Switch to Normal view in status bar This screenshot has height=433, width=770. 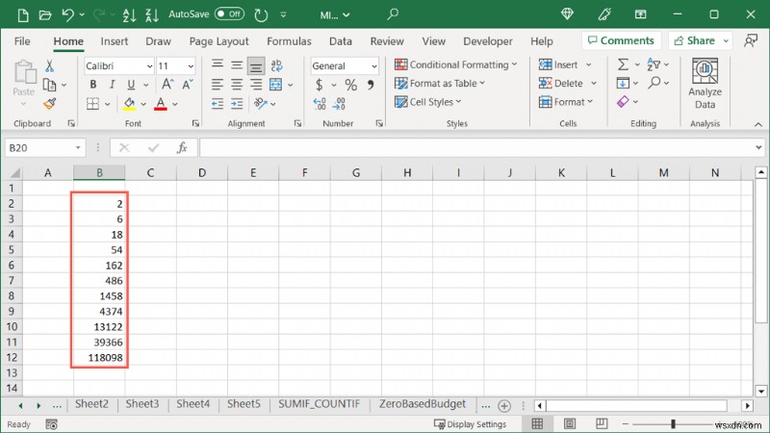click(537, 423)
